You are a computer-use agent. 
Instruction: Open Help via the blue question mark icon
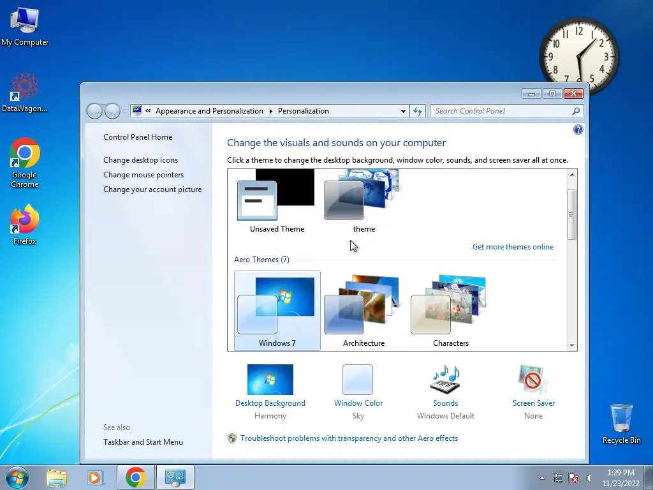pyautogui.click(x=578, y=130)
